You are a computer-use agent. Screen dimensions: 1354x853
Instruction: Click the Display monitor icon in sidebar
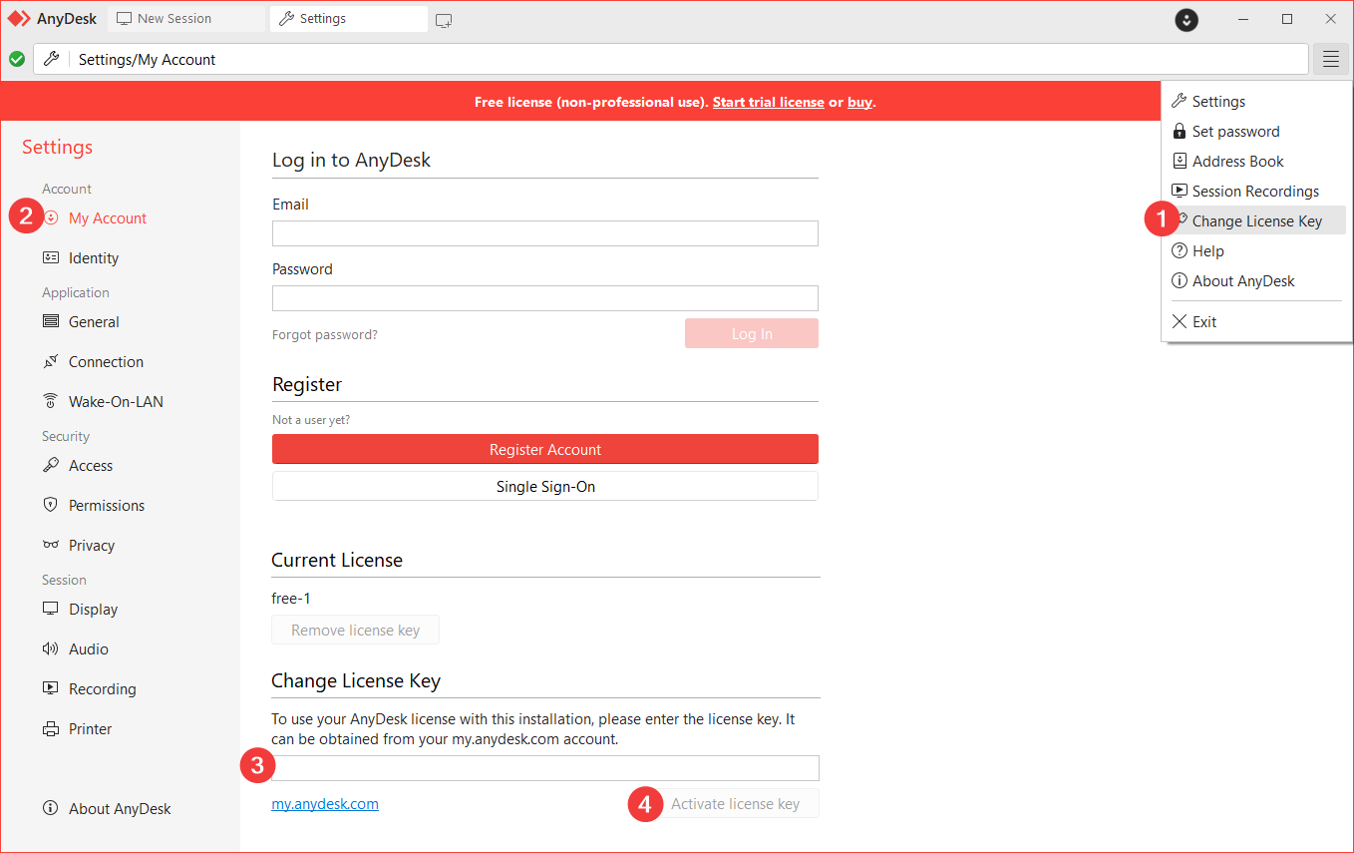51,609
